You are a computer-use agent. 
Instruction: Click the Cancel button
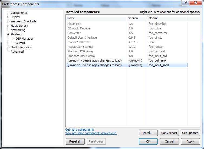[169, 141]
